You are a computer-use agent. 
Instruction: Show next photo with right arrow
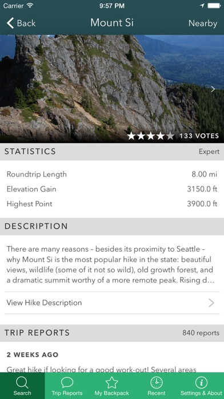213,89
